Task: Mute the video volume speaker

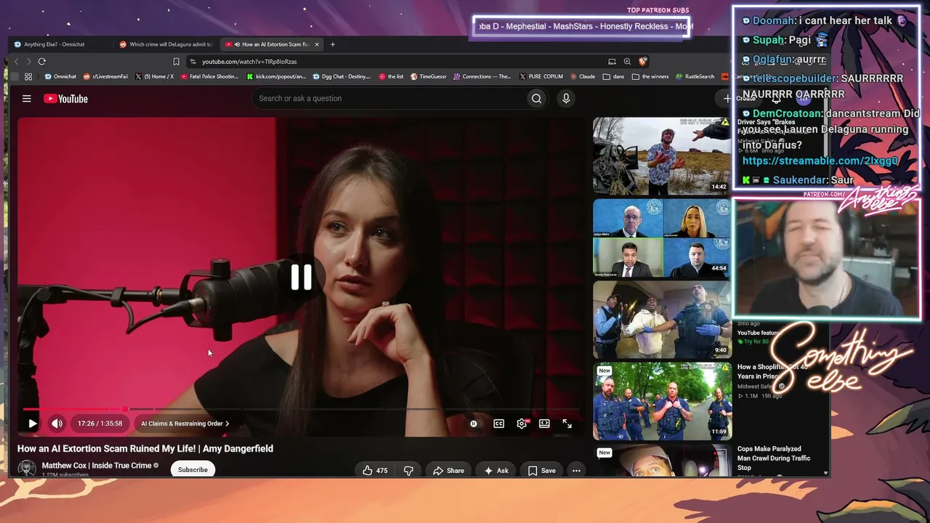Action: click(x=57, y=423)
